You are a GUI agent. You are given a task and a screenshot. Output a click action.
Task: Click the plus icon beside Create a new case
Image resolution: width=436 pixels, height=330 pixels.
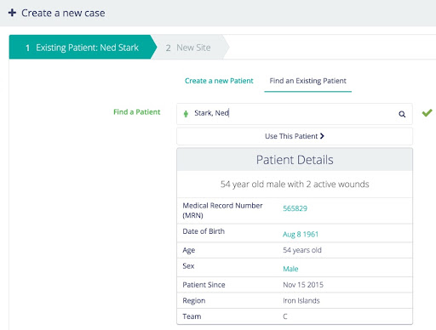12,13
